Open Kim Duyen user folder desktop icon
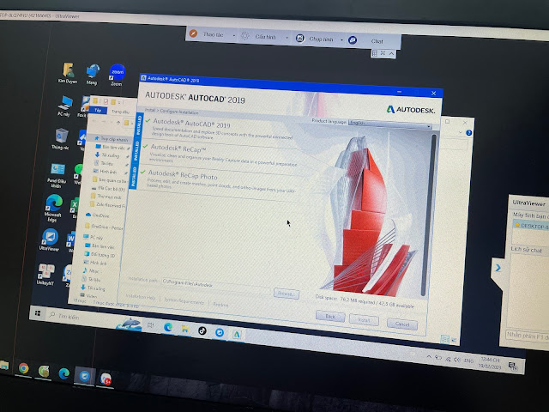549x412 pixels. coord(68,73)
